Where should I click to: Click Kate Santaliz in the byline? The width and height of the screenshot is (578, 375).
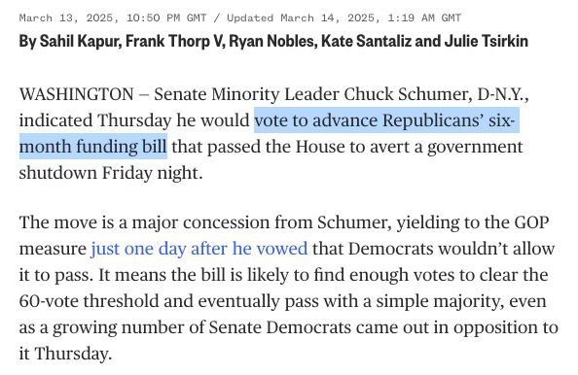(x=366, y=41)
